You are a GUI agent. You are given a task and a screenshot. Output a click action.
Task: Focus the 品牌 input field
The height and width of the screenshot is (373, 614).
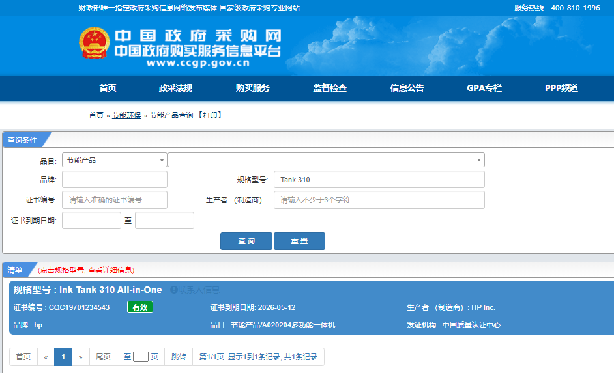114,180
